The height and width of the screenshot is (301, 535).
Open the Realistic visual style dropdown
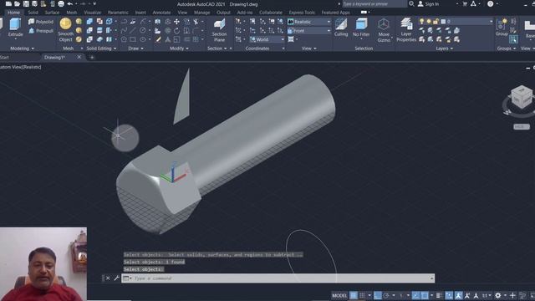coord(309,22)
